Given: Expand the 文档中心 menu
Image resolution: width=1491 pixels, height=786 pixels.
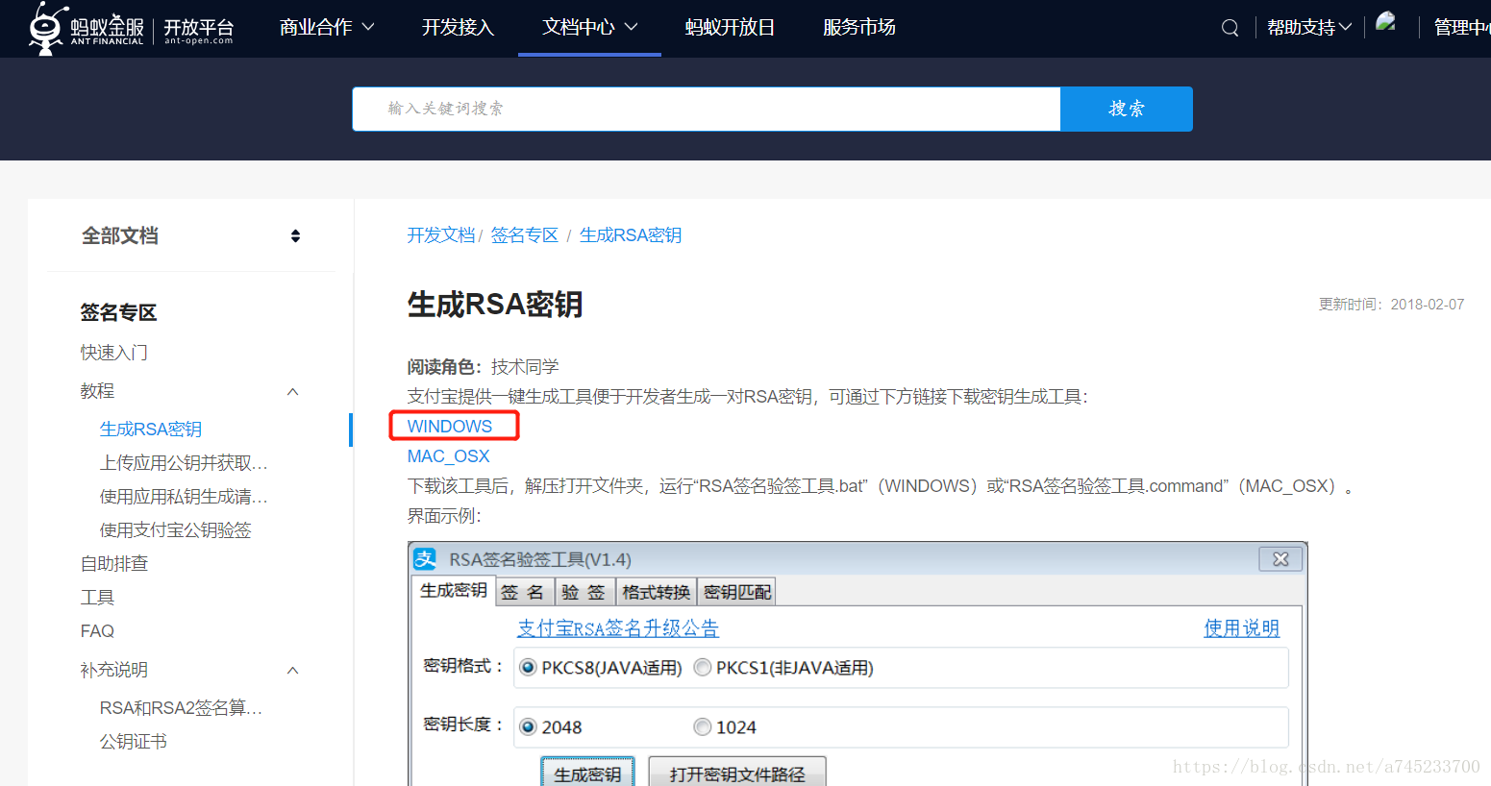Looking at the screenshot, I should (x=589, y=28).
